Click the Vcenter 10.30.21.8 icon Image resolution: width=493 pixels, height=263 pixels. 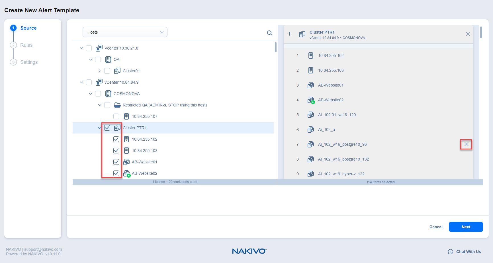tap(99, 48)
